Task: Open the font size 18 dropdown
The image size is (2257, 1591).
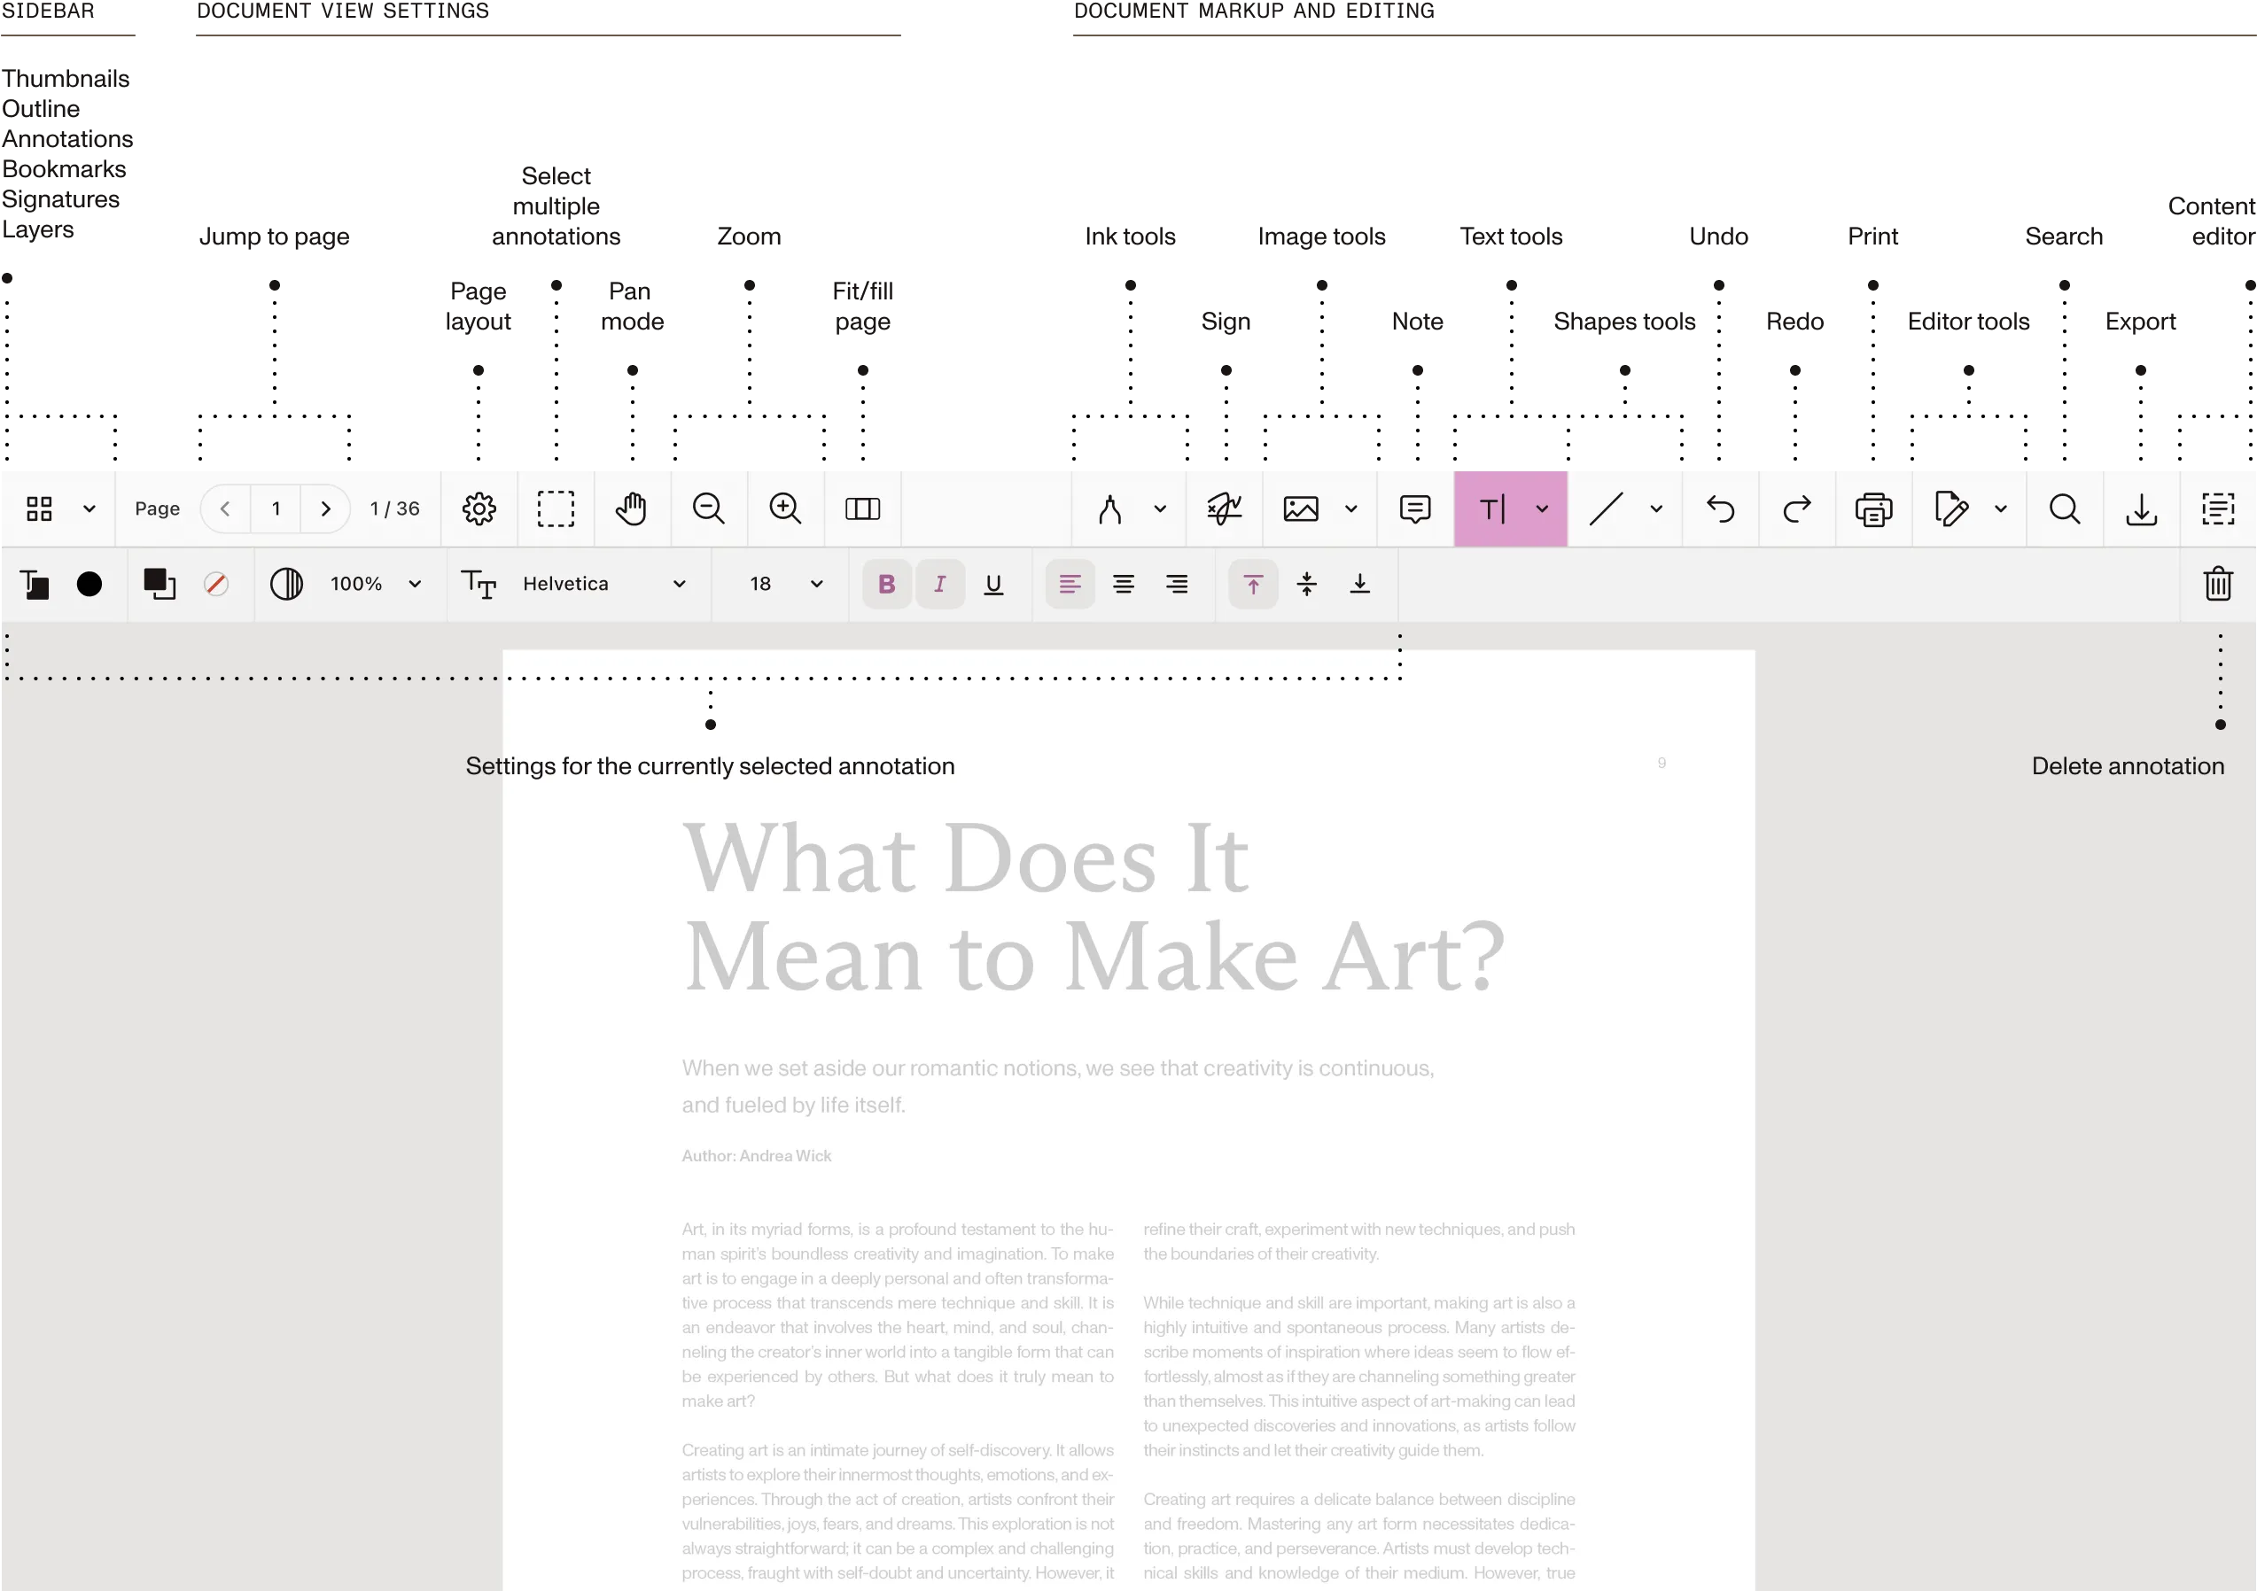Action: click(786, 584)
